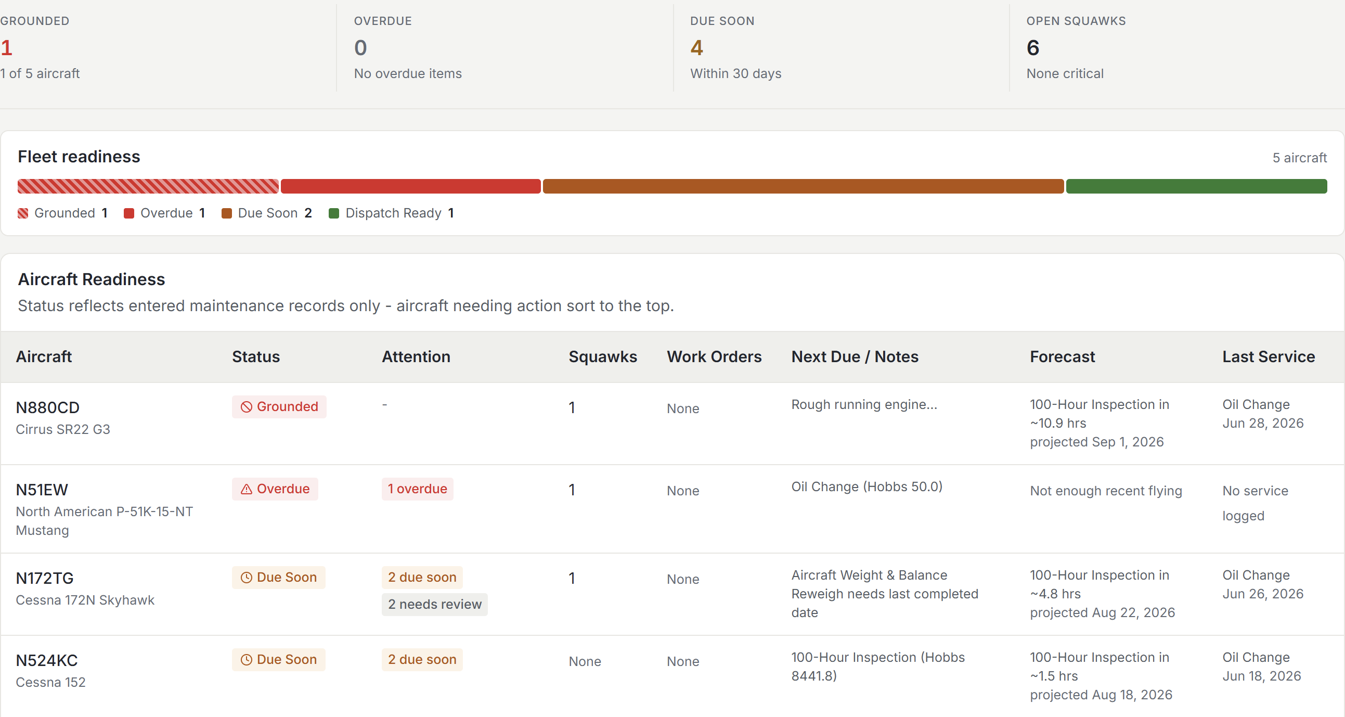Click forecast 'projected Sep 1, 2026'

coord(1097,442)
